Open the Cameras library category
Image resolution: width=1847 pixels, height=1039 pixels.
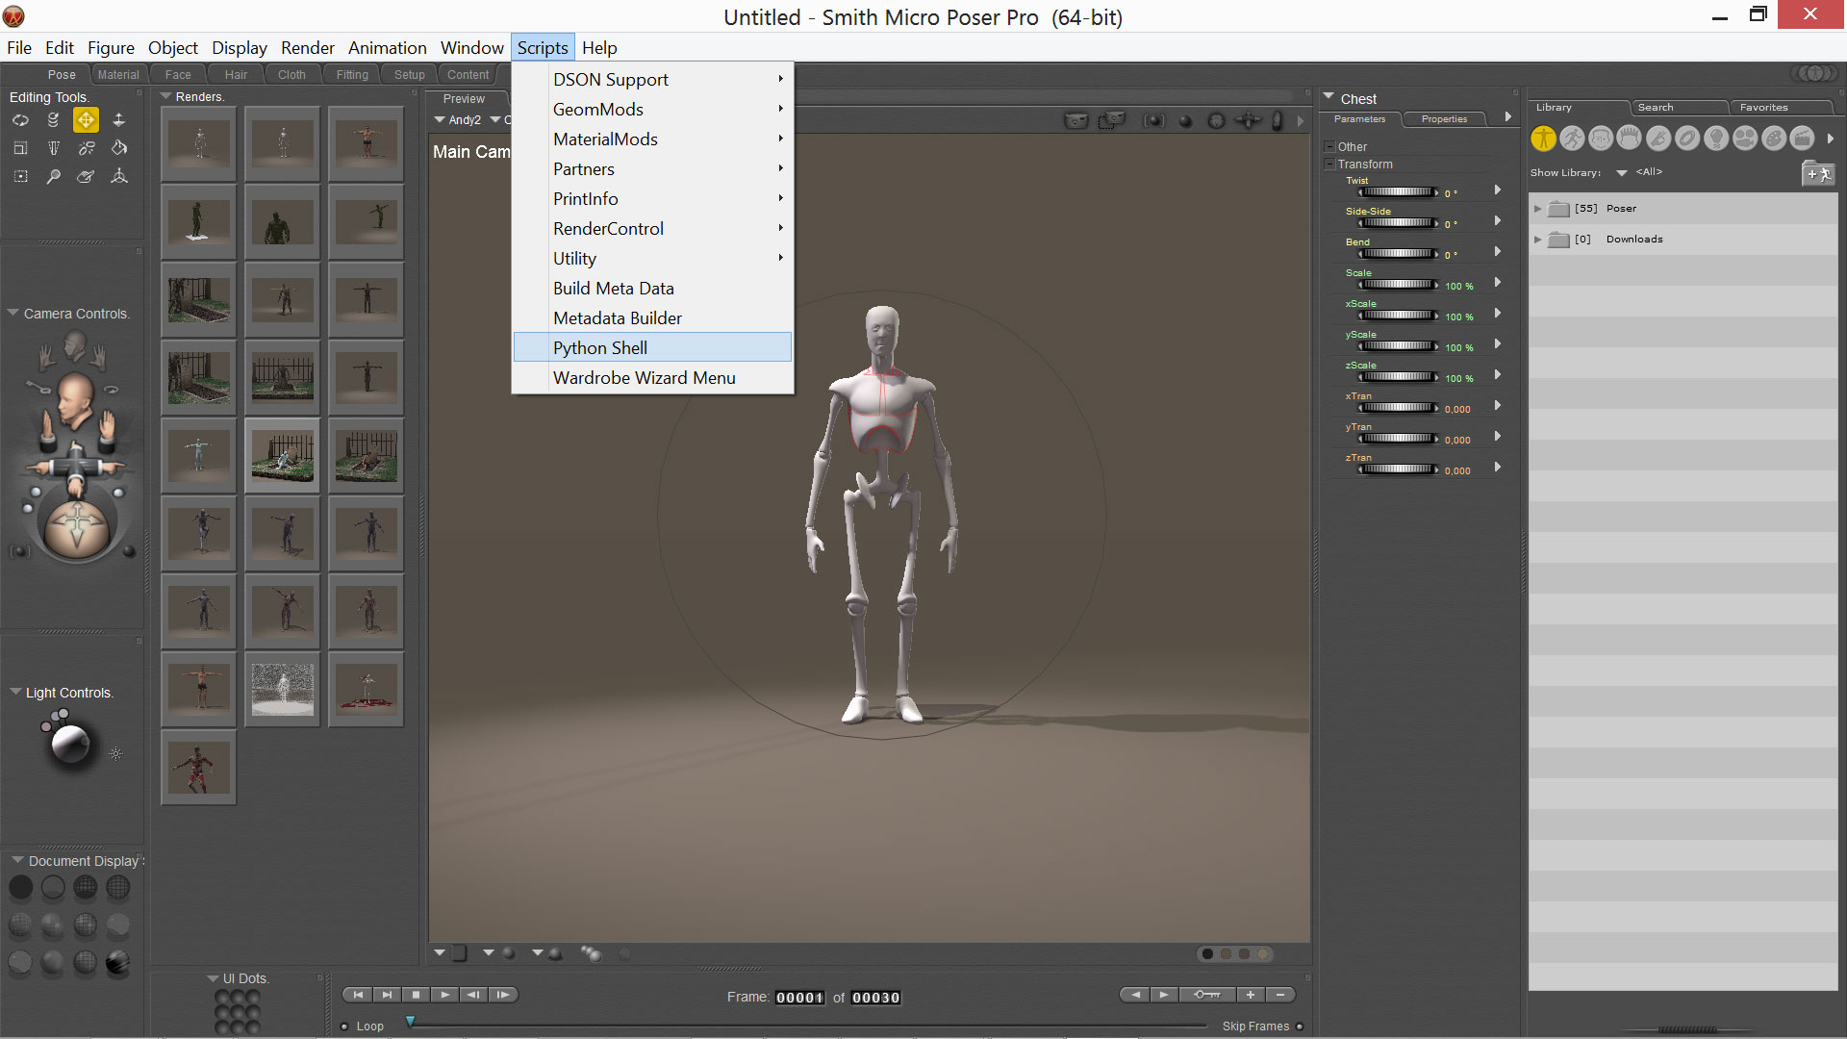pos(1744,139)
